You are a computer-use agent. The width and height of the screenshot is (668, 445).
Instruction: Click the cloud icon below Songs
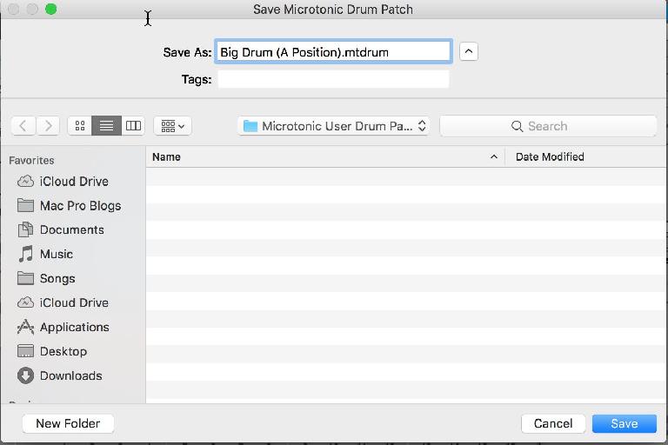25,302
